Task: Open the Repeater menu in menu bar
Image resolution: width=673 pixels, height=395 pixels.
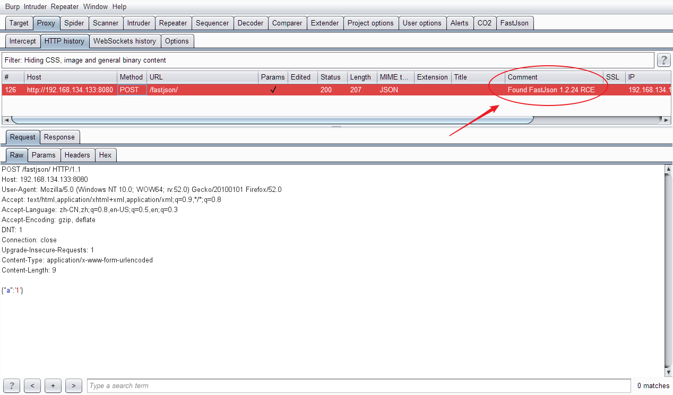Action: click(65, 7)
